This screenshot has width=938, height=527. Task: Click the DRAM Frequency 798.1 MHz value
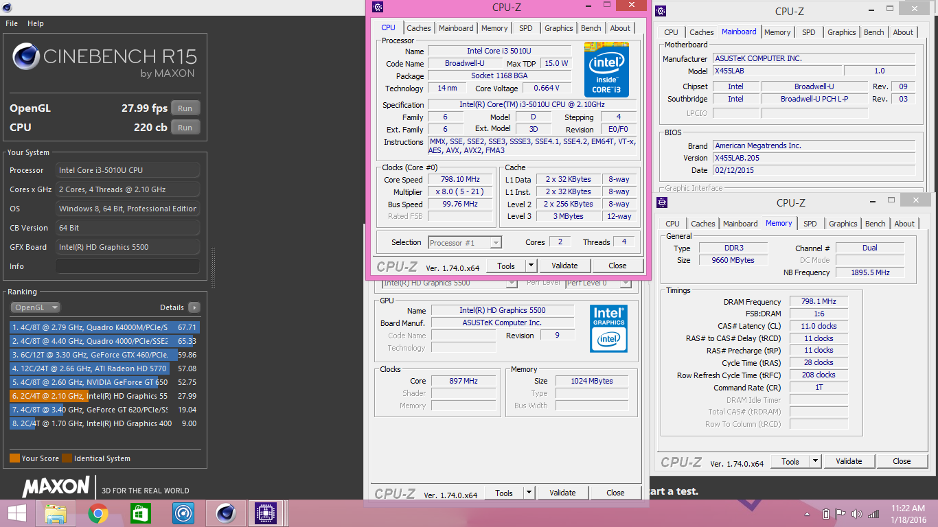(x=819, y=301)
